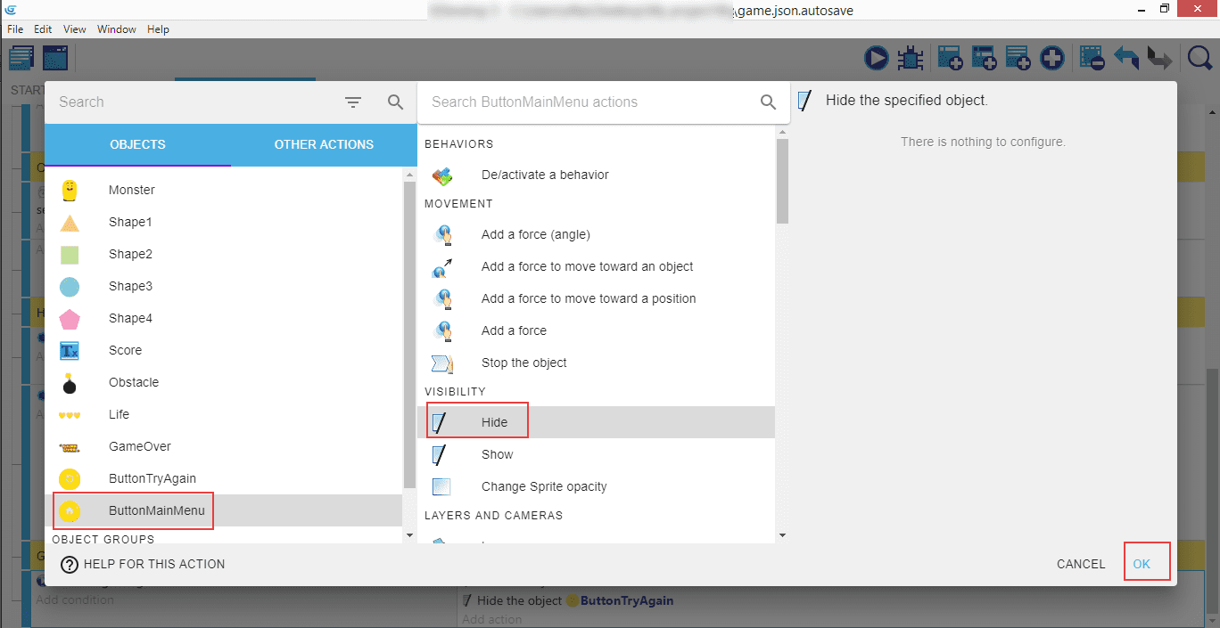Select the Monster object
The image size is (1220, 628).
click(x=132, y=190)
